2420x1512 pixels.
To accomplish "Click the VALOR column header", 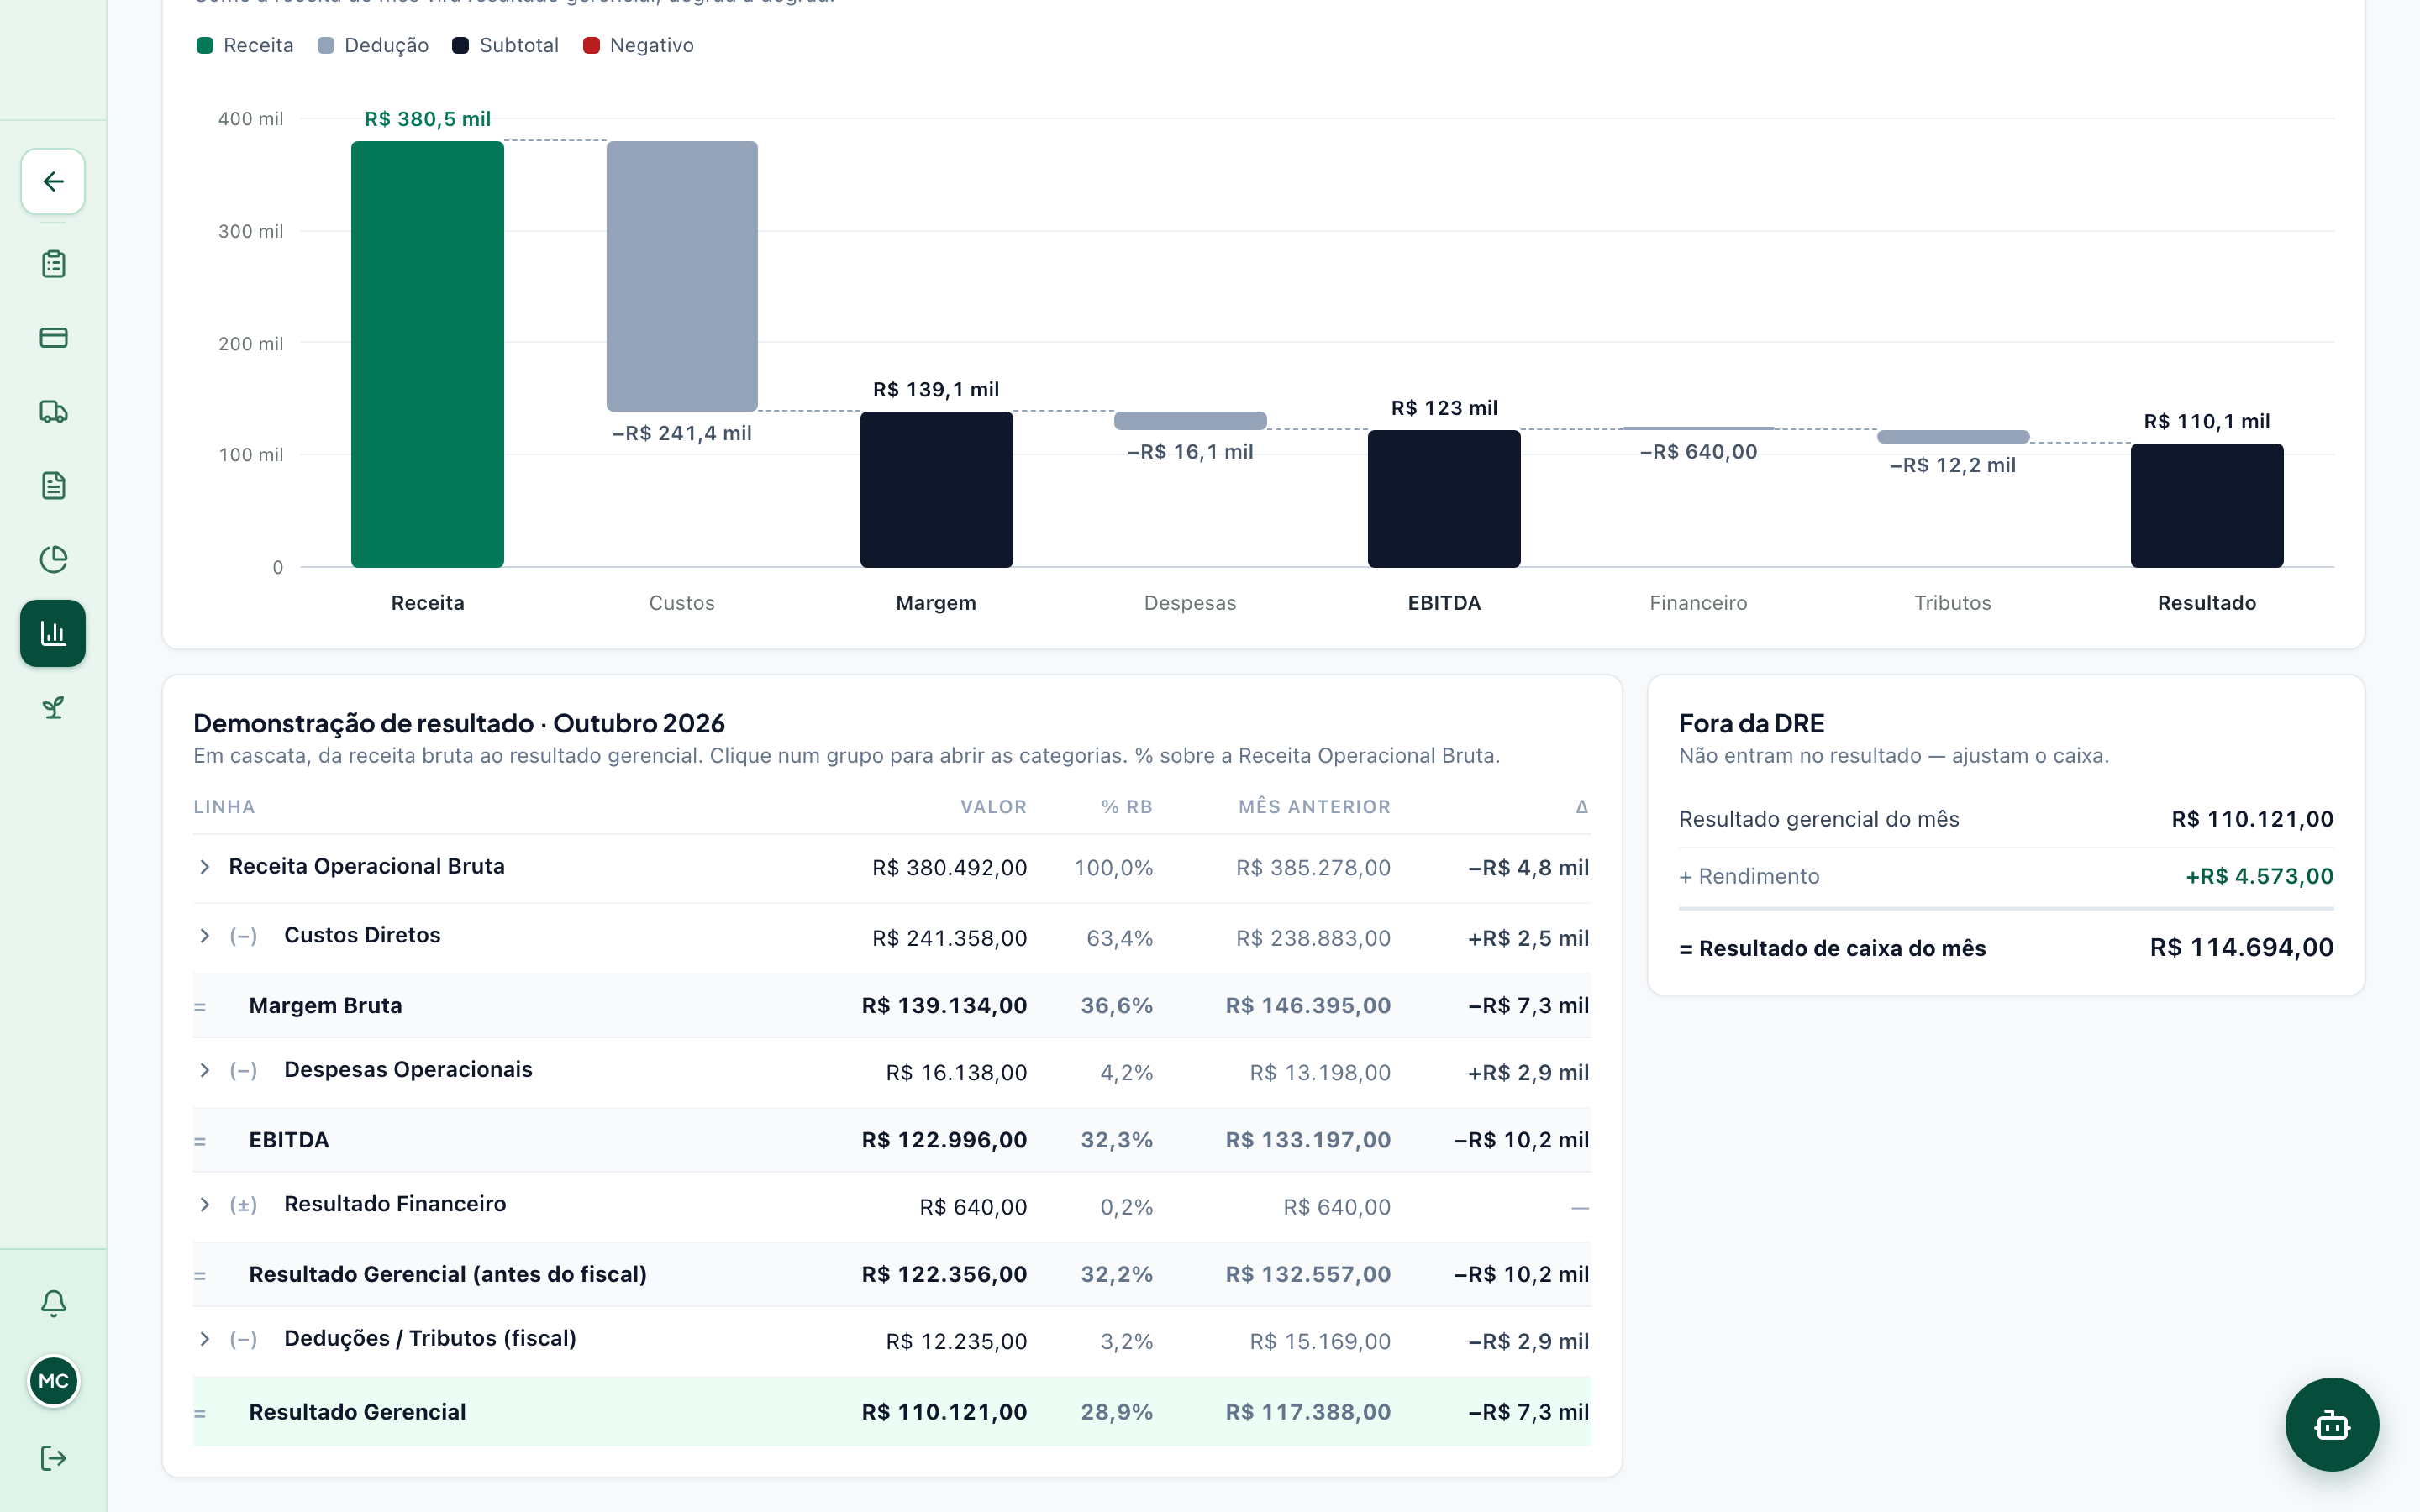I will 993,807.
